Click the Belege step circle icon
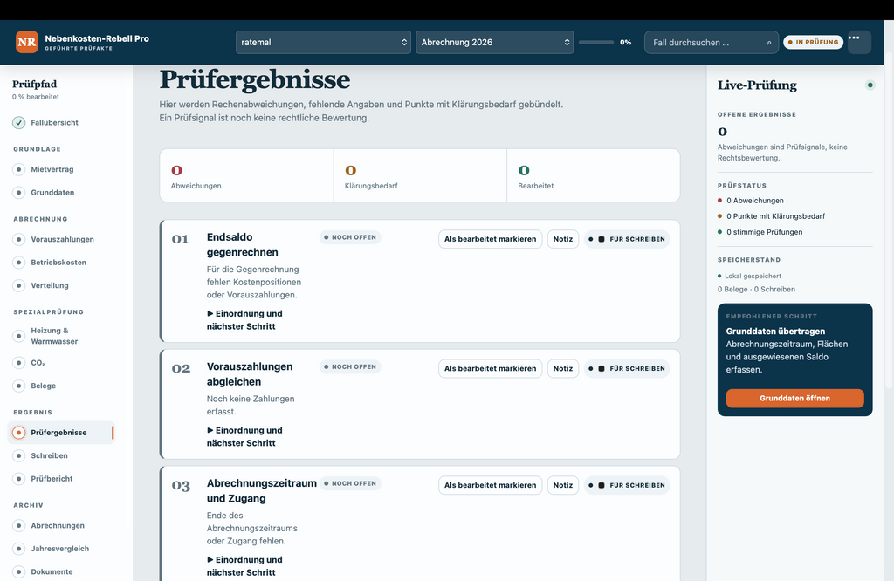Screen dimensions: 894x581 click(19, 386)
